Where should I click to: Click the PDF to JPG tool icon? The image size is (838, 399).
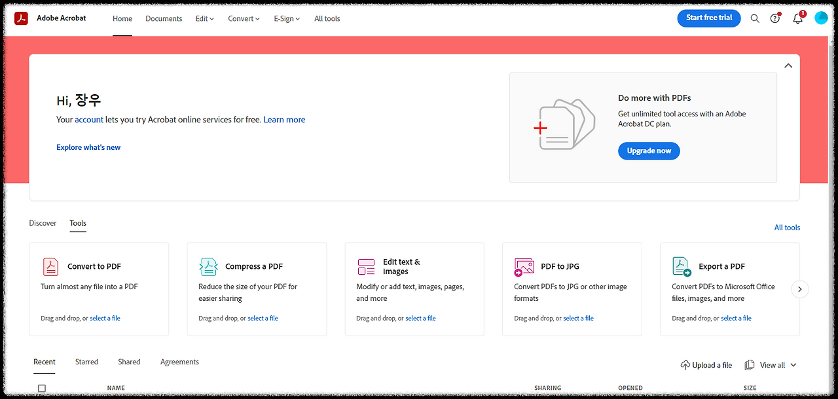point(524,266)
